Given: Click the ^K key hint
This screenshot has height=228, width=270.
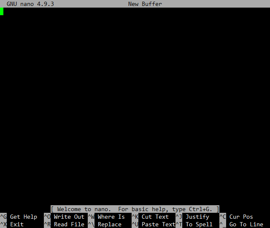Looking at the screenshot, I should [135, 217].
